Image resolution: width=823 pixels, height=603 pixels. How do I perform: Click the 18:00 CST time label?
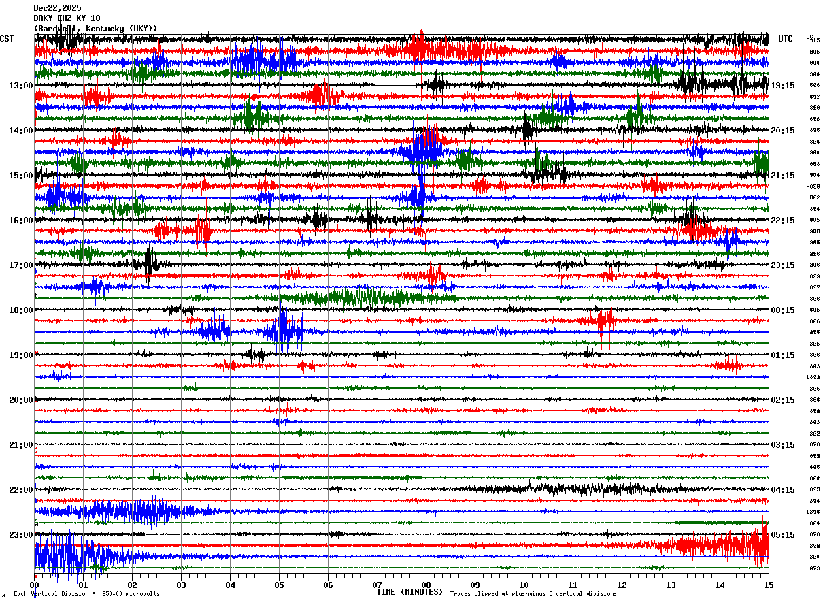(20, 310)
